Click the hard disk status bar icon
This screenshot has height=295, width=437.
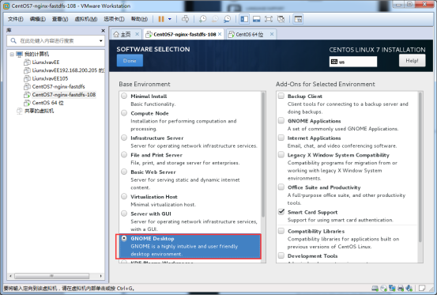375,289
